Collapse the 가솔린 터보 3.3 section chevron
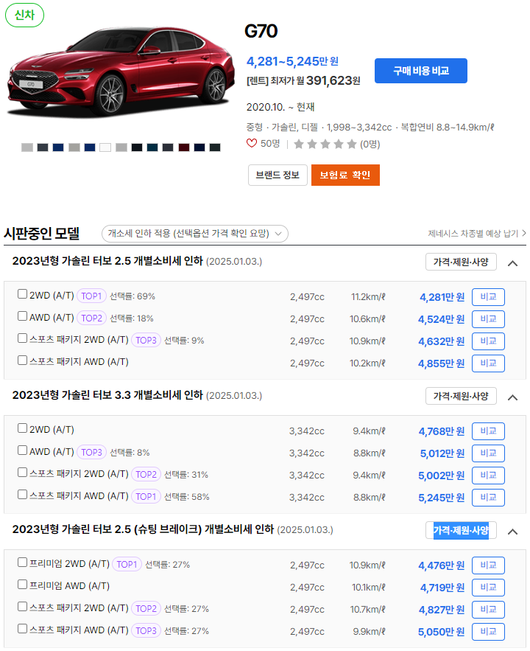Image resolution: width=530 pixels, height=651 pixels. point(512,397)
